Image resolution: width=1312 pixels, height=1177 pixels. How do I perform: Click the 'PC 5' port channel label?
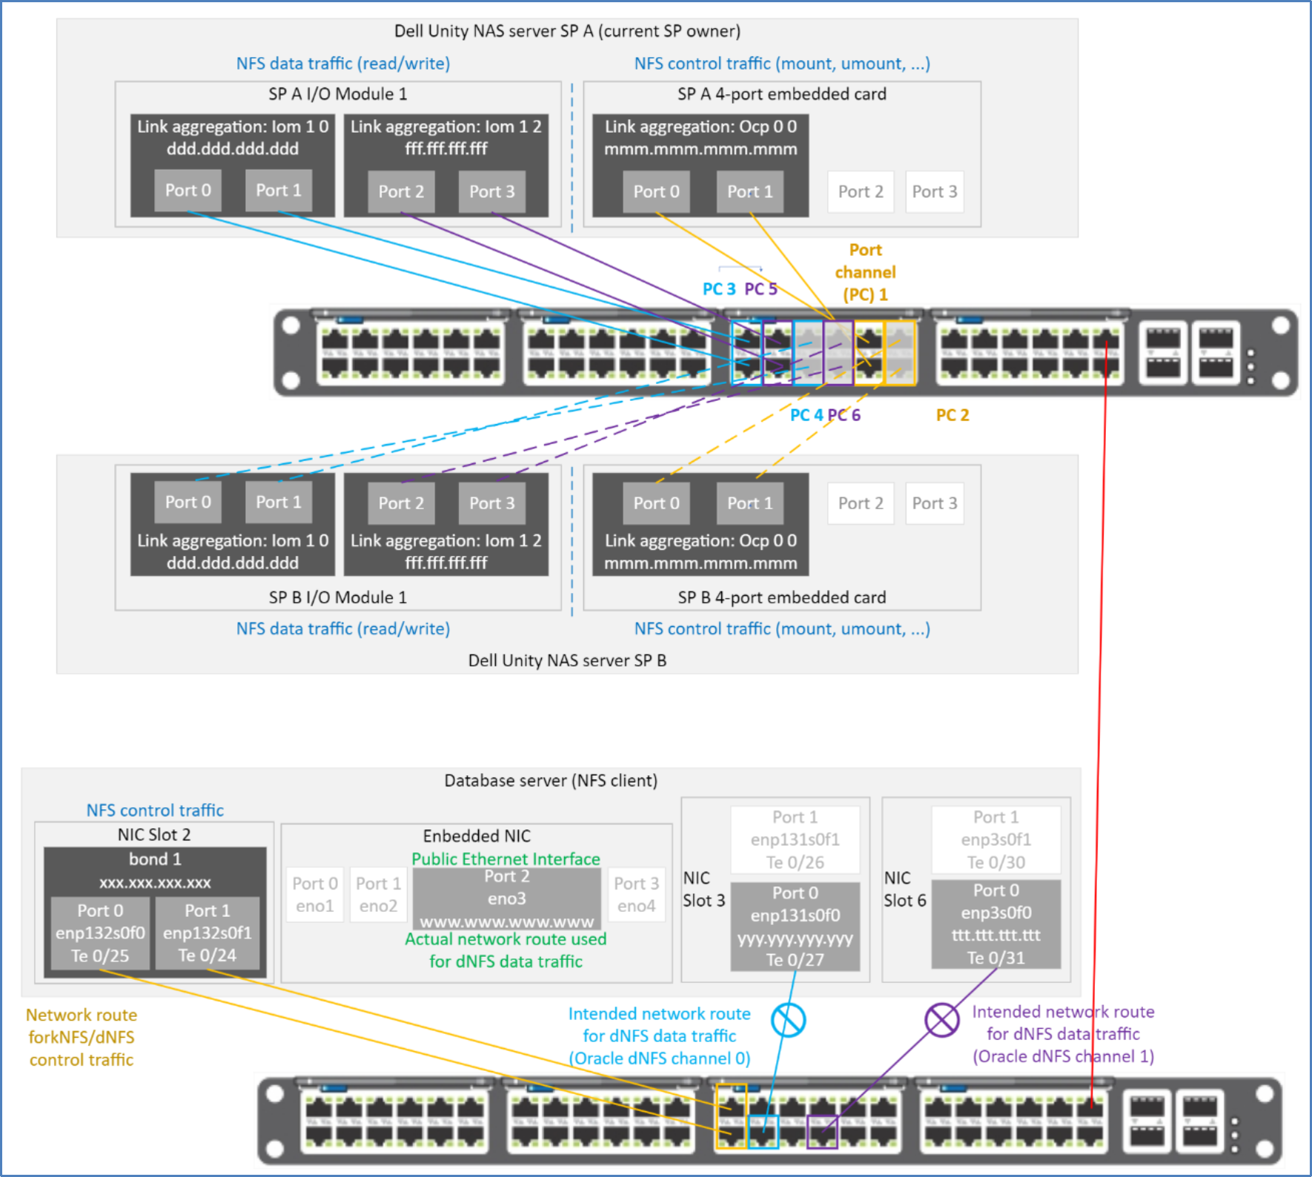tap(761, 289)
